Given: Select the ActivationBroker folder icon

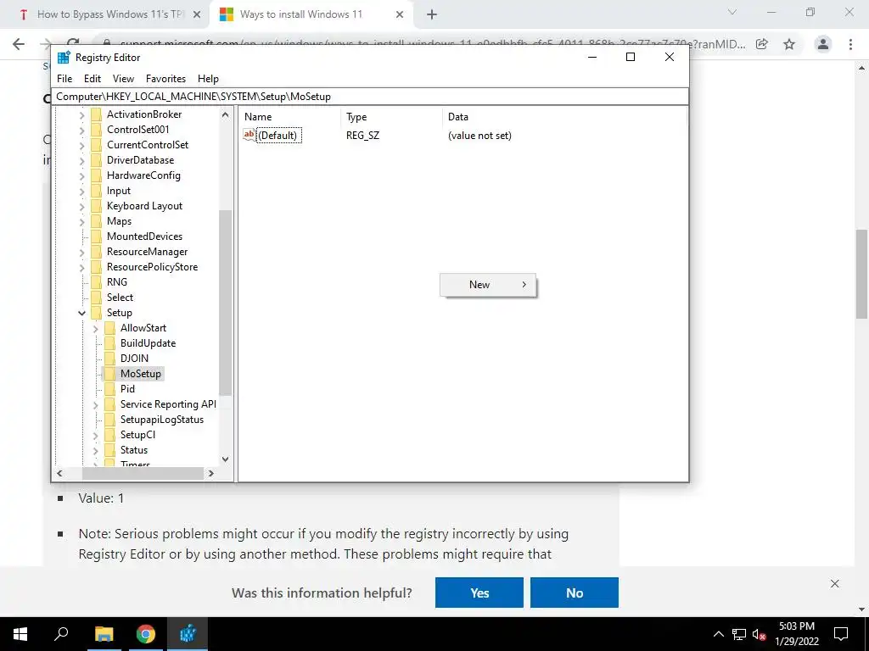Looking at the screenshot, I should [x=97, y=114].
